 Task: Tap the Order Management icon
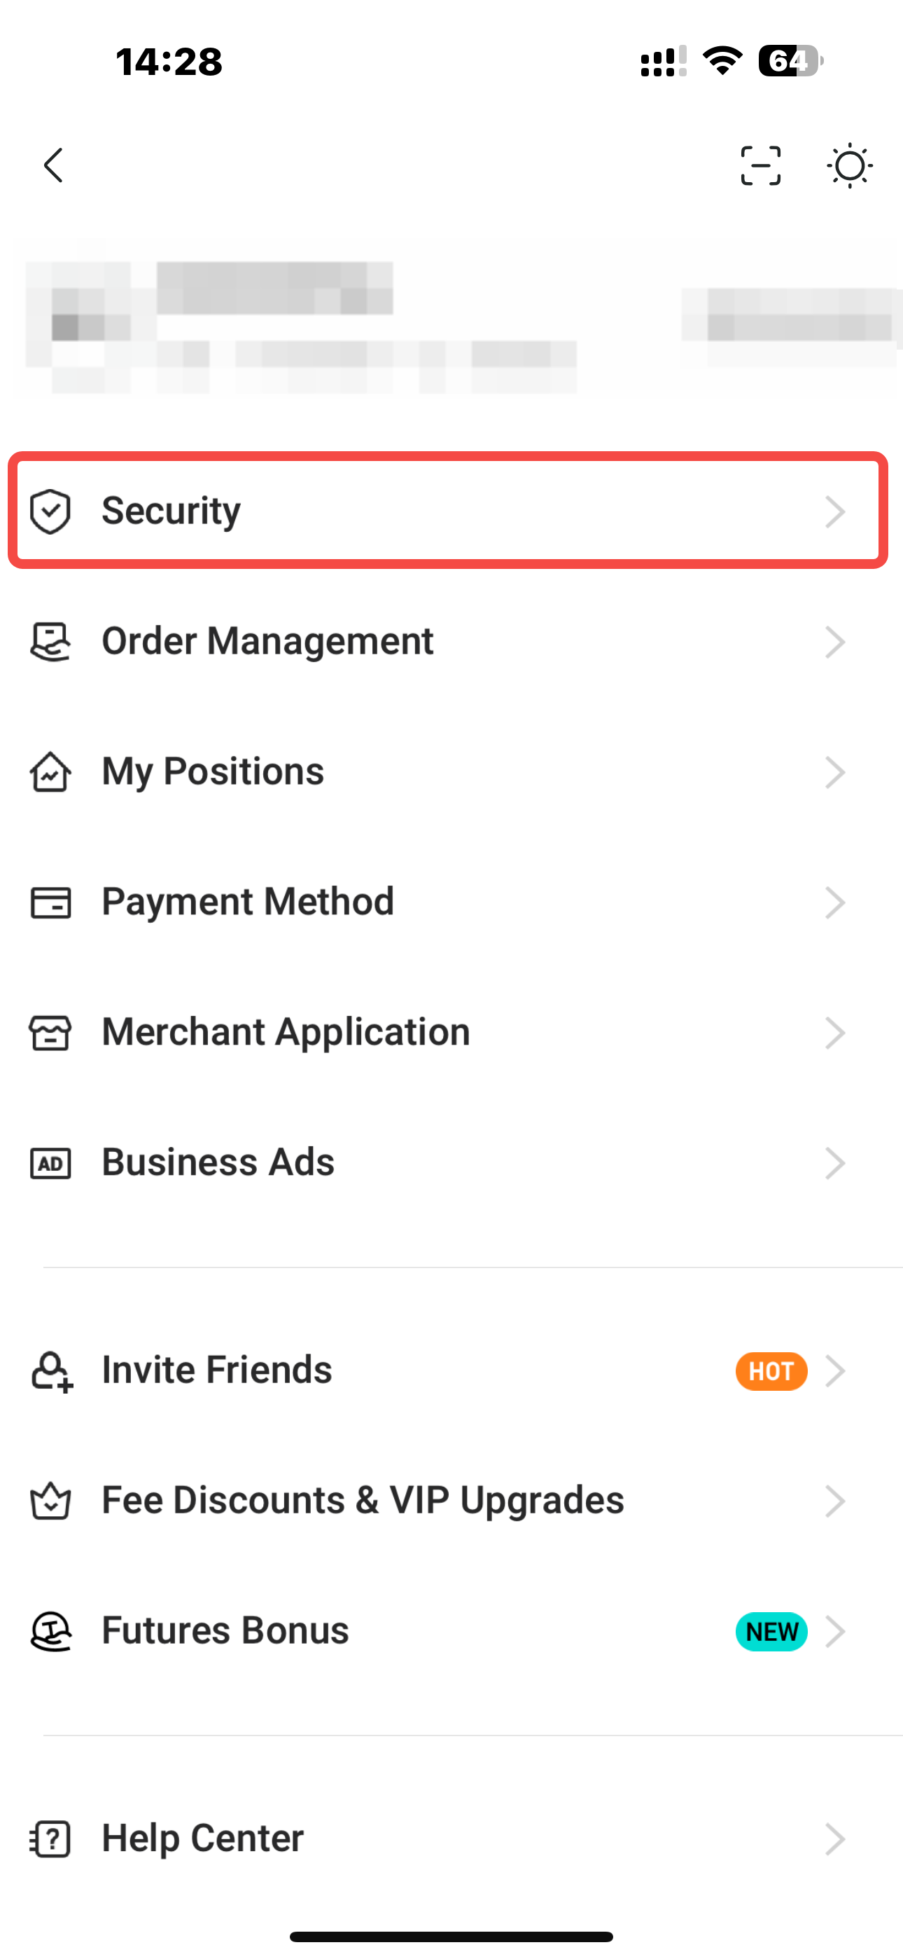tap(50, 642)
